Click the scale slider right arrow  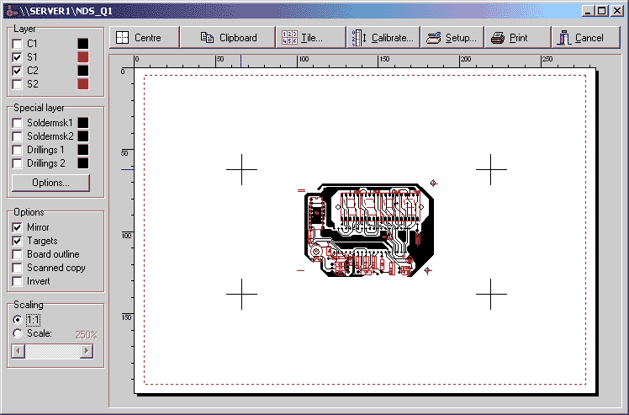(x=86, y=351)
